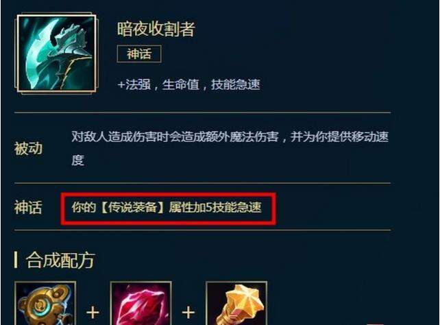Screen dimensions: 440x325
Task: Click the 【传说装备】 text in the mythic passive
Action: point(132,207)
